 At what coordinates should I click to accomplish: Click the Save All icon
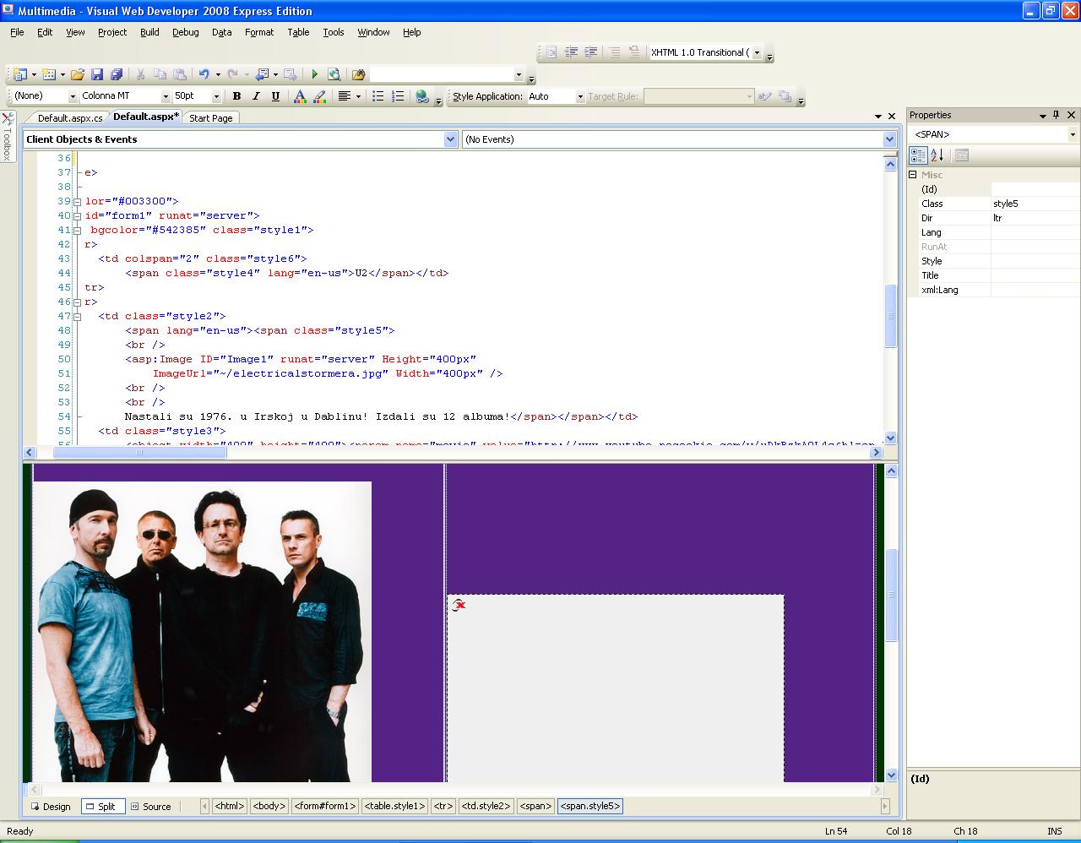point(117,74)
